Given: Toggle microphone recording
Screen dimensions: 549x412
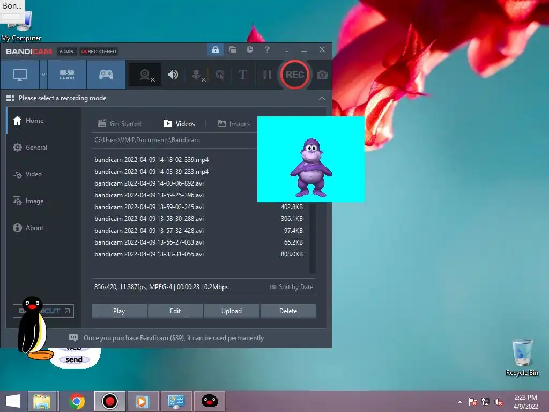Looking at the screenshot, I should [198, 75].
